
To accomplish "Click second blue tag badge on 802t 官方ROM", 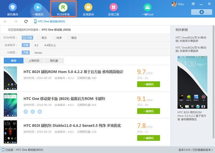I will (33, 112).
